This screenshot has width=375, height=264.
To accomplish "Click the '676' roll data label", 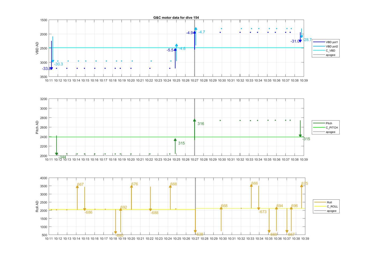I will [134, 184].
